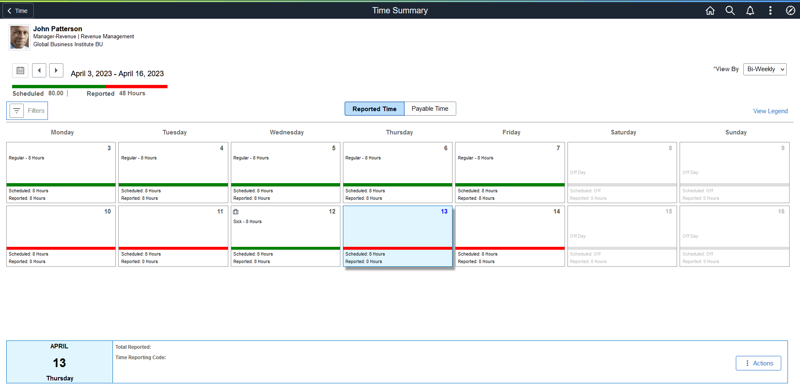
Task: Select the Reported Time tab
Action: [x=374, y=109]
